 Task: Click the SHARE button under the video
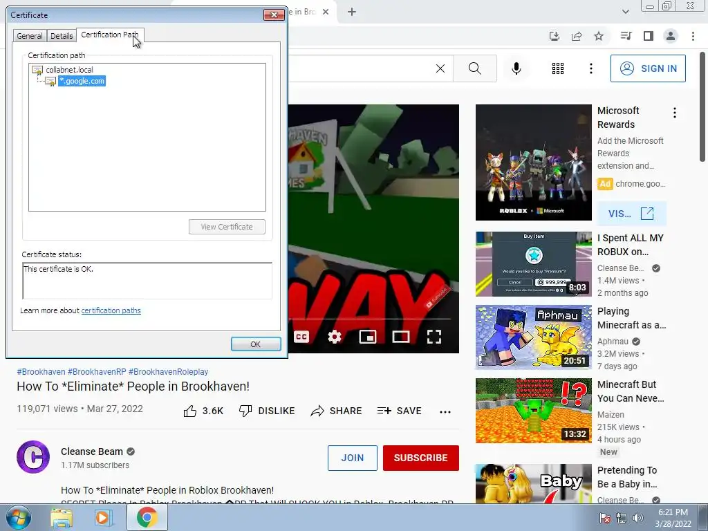tap(337, 411)
